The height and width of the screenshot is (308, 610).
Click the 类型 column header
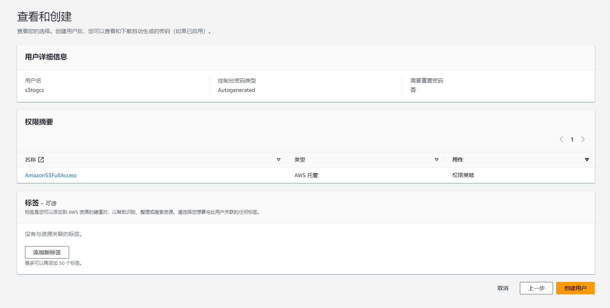[x=300, y=160]
